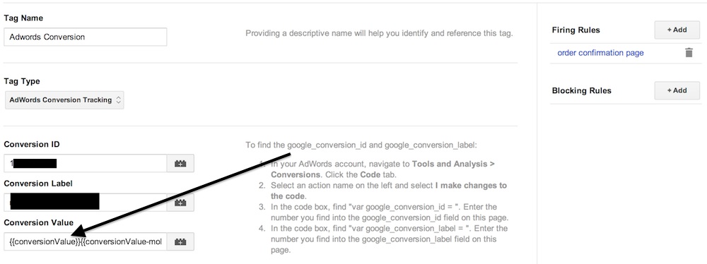Click the Blocking Rules heading
The width and height of the screenshot is (707, 264).
[582, 90]
